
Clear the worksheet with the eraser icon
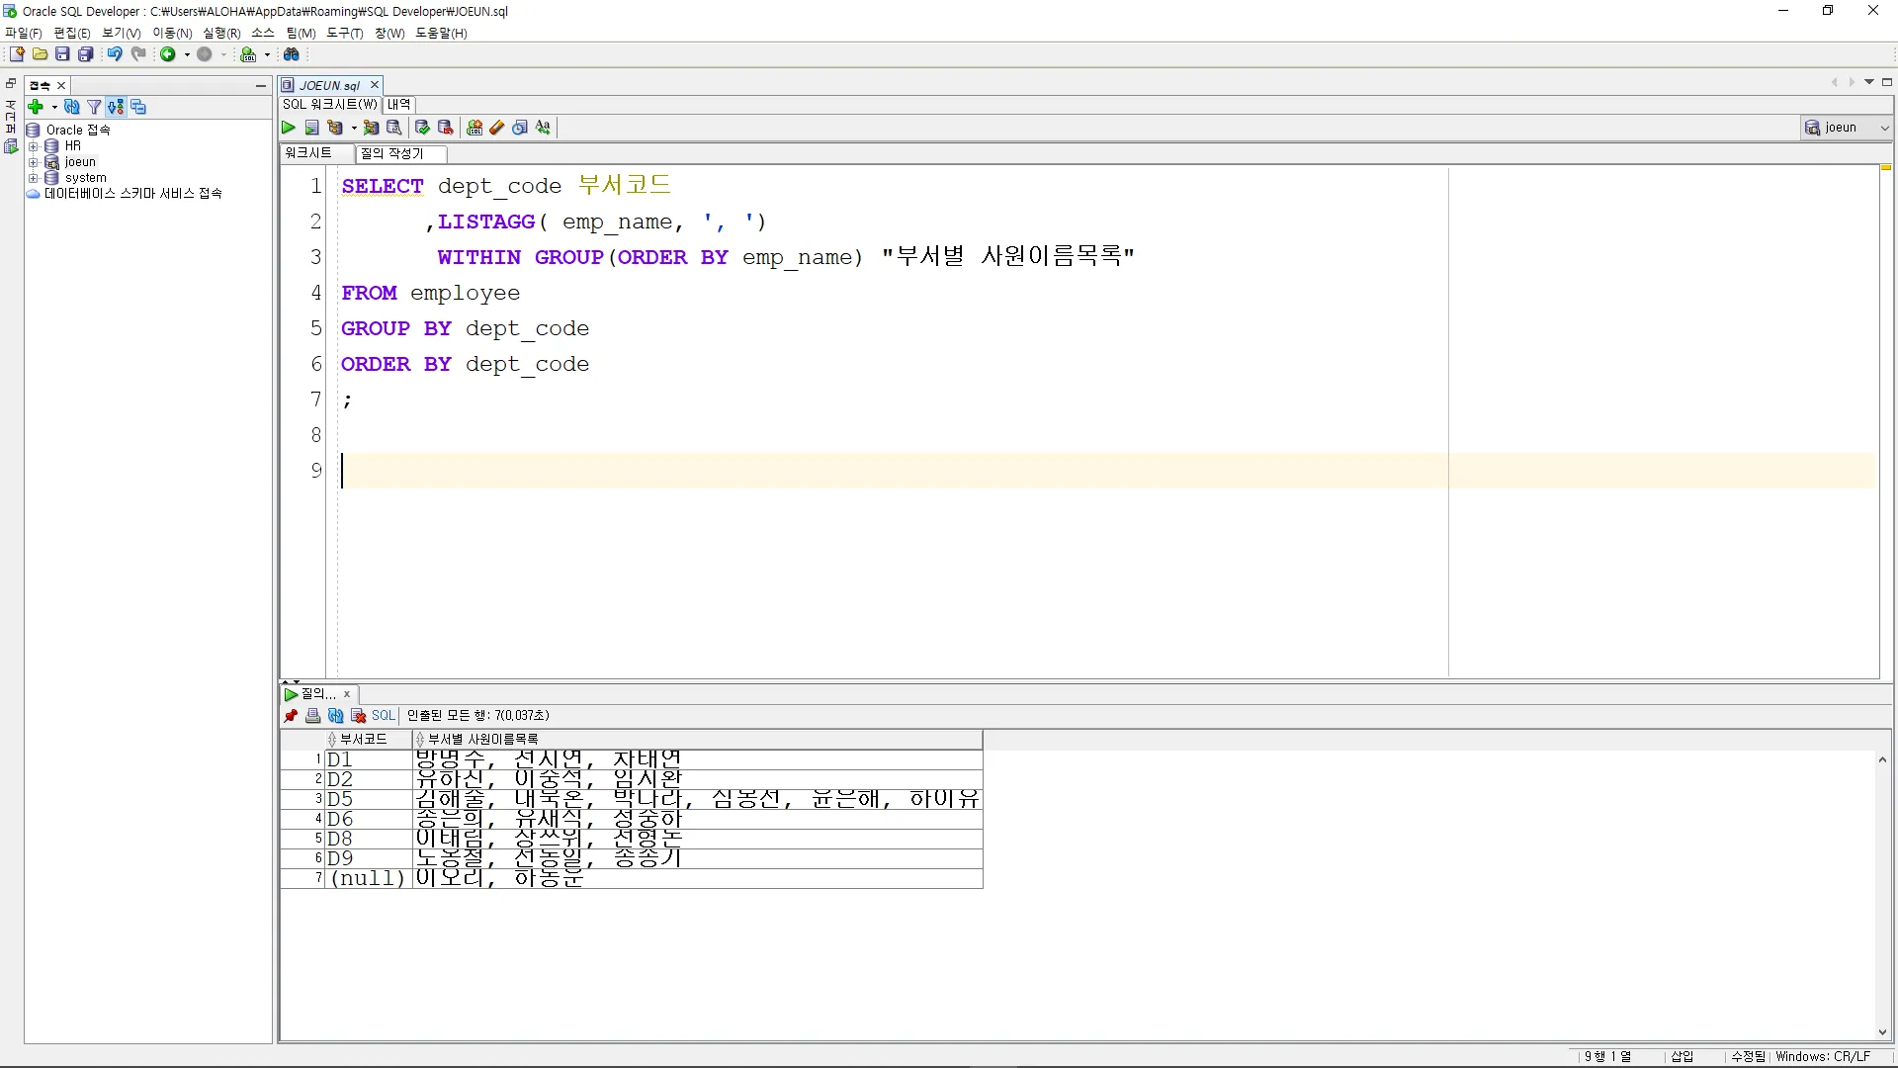point(497,128)
